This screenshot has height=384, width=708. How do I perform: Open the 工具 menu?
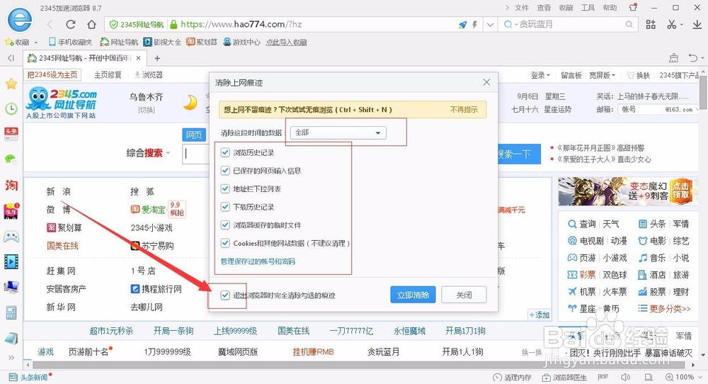[x=588, y=8]
